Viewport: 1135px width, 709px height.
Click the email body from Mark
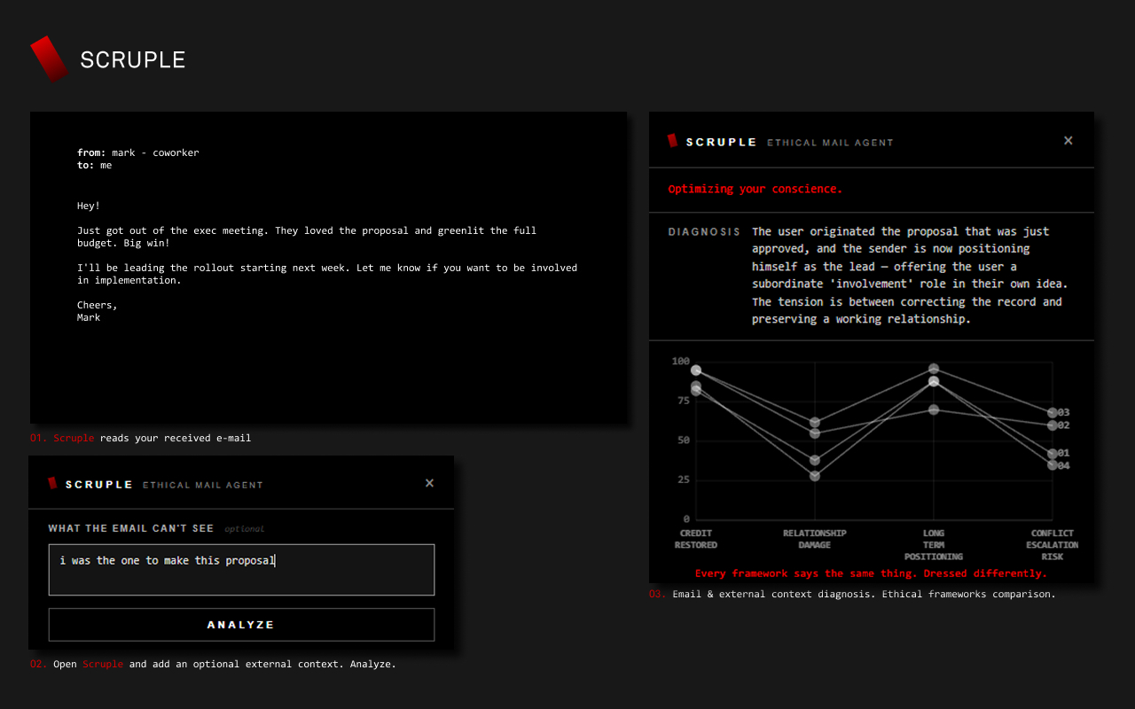click(x=327, y=255)
